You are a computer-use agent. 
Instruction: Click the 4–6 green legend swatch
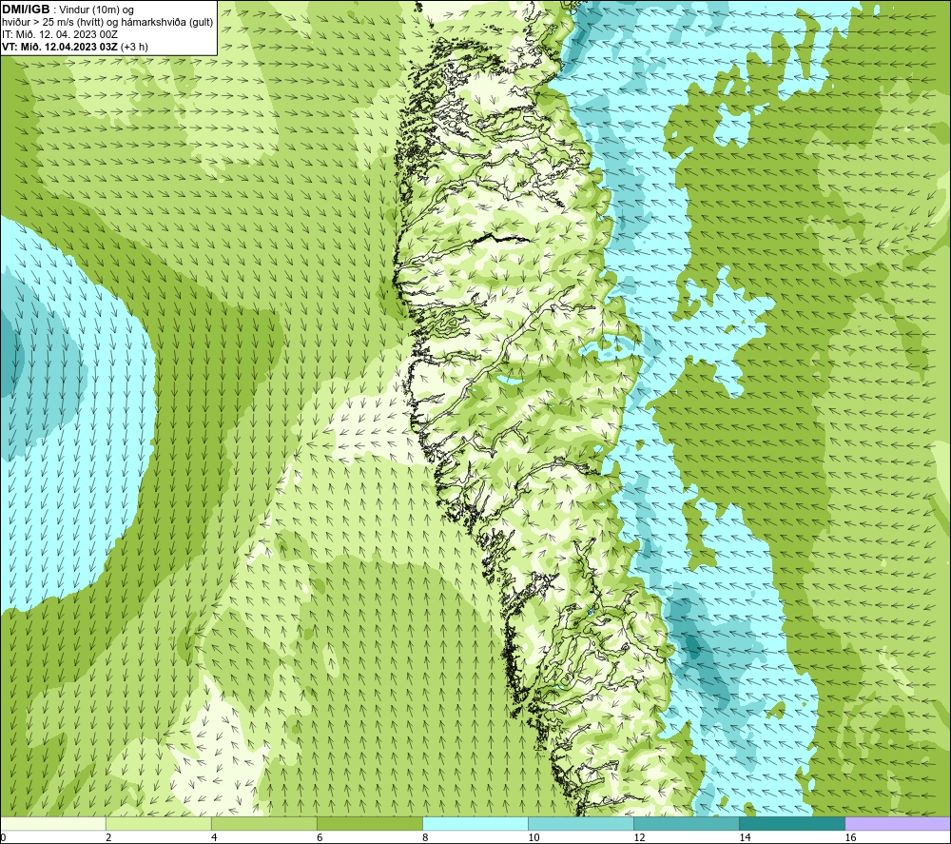pos(264,824)
